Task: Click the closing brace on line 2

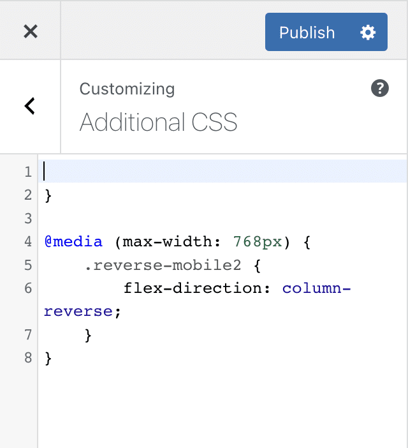Action: tap(48, 196)
